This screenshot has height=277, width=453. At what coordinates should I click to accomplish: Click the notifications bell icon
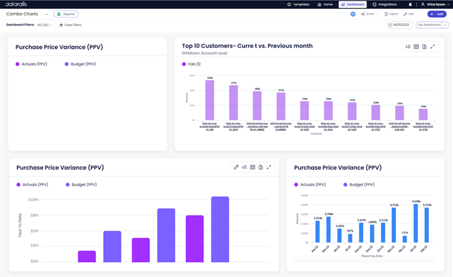[x=411, y=4]
